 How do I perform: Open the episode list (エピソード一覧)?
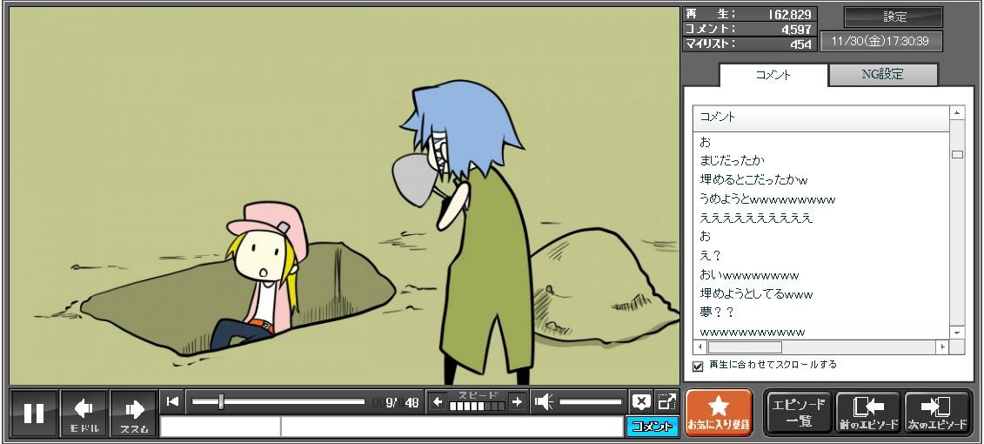click(799, 413)
